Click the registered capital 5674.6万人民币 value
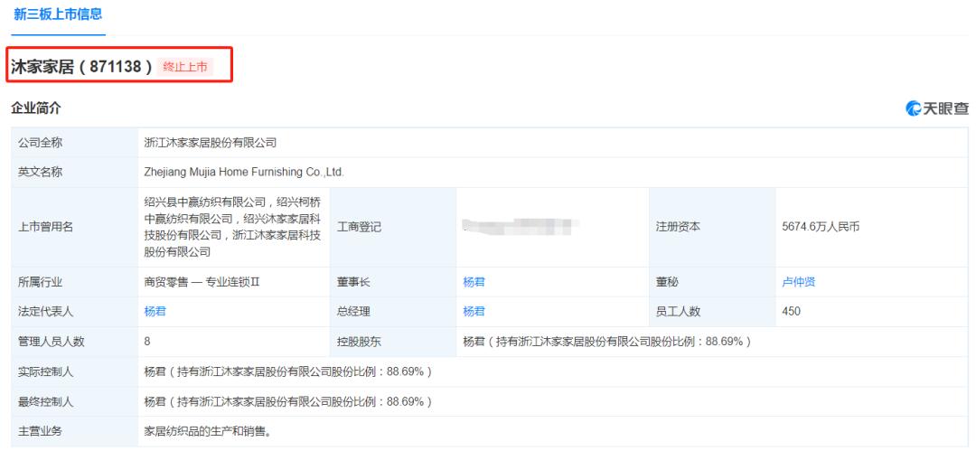This screenshot has height=451, width=976. pos(820,227)
